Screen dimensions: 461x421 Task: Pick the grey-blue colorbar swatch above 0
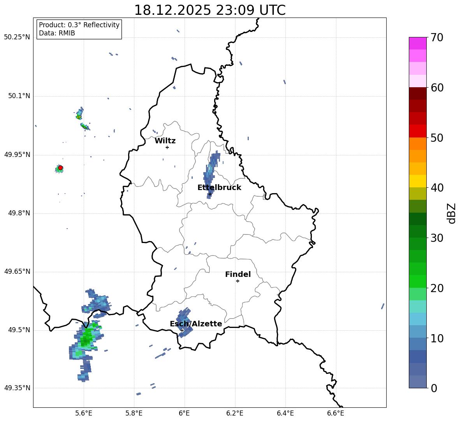point(418,382)
